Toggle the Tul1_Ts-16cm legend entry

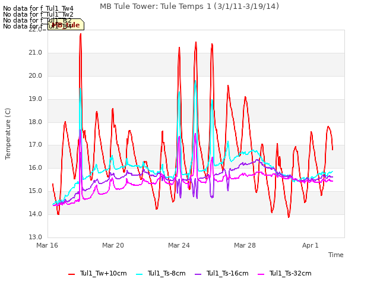pos(221,273)
